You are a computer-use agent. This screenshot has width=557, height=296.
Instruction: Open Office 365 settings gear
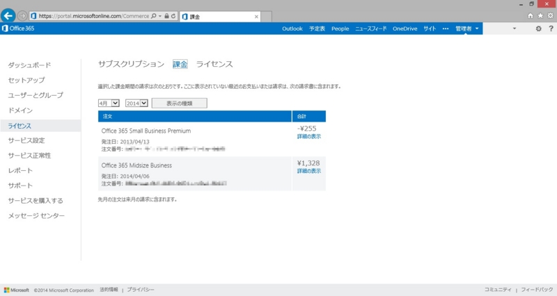pos(538,28)
